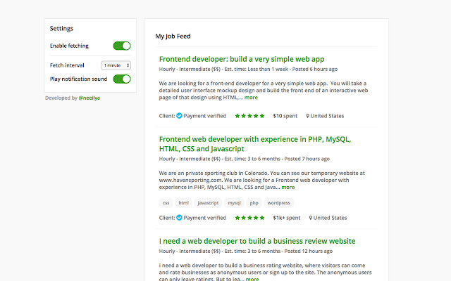
Task: Click the 'My Job Feed' heading
Action: point(173,37)
